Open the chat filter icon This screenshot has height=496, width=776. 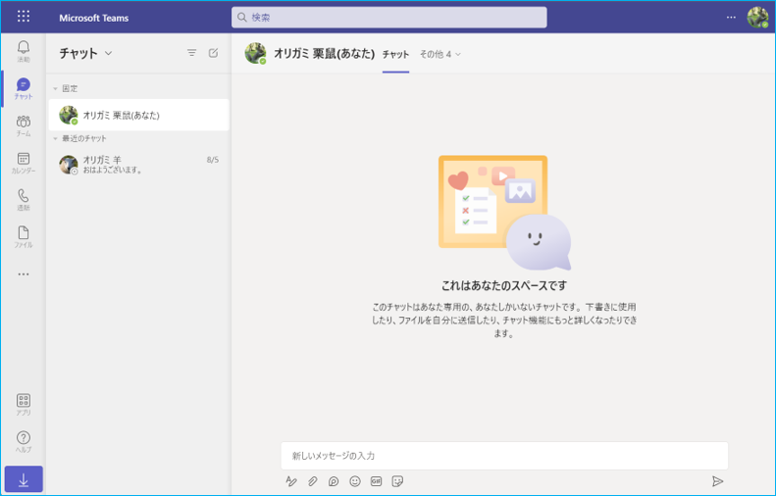(x=192, y=53)
